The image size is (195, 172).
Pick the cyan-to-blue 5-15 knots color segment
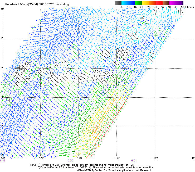pos(128,3)
